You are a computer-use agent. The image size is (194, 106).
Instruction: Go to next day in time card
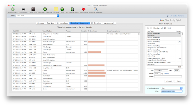click(x=151, y=28)
